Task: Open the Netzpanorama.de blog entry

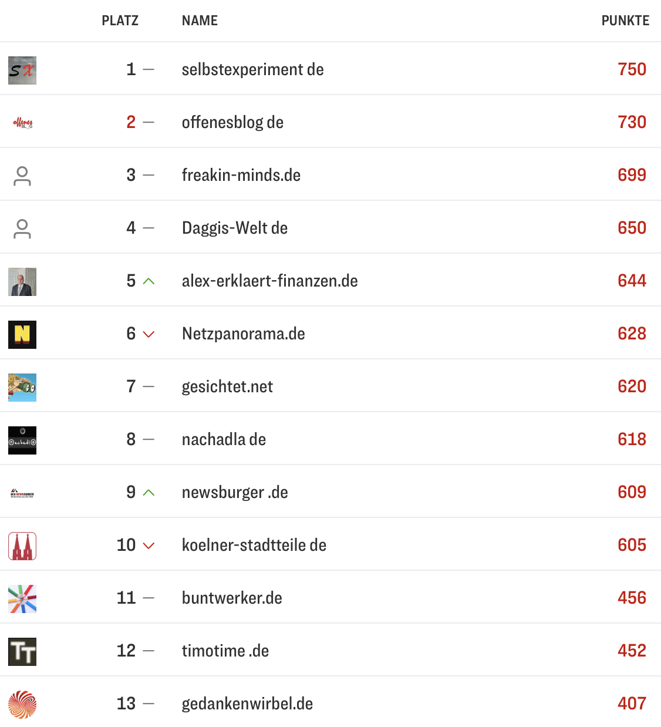Action: pos(243,334)
